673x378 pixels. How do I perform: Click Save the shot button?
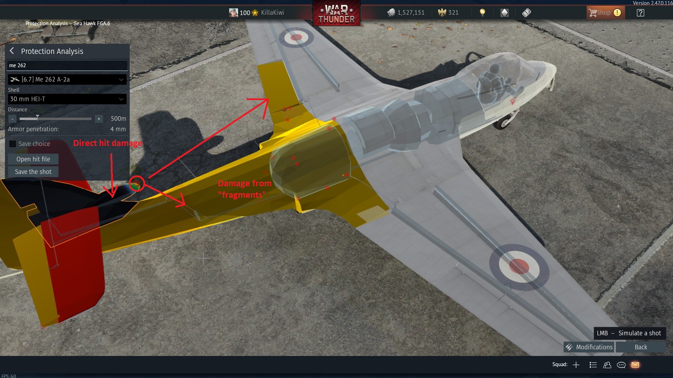pyautogui.click(x=33, y=172)
